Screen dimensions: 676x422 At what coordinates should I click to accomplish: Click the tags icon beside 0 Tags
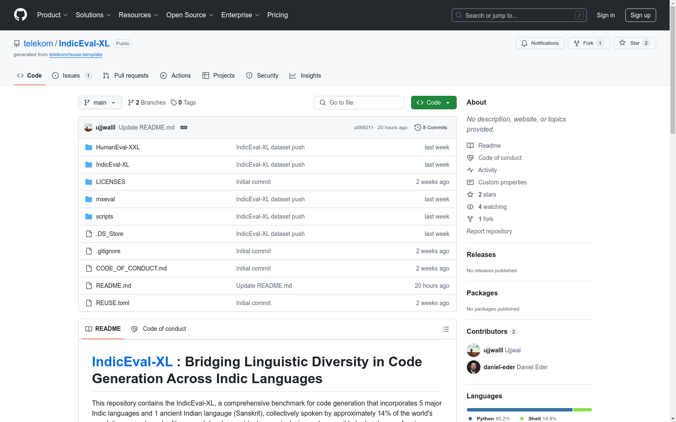174,103
